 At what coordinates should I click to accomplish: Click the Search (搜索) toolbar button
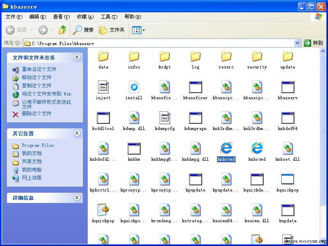[83, 30]
